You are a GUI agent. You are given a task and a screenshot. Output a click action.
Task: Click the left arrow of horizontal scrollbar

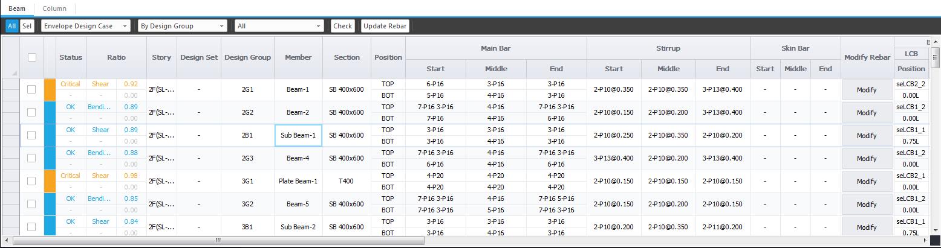(7, 240)
